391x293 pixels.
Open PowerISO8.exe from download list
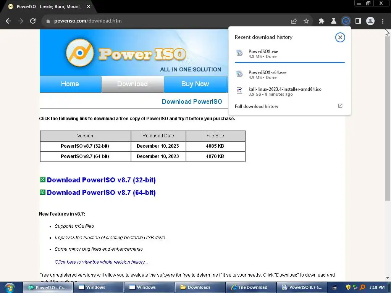pos(290,54)
